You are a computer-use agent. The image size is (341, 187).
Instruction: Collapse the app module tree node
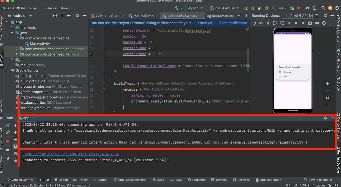pos(7,22)
